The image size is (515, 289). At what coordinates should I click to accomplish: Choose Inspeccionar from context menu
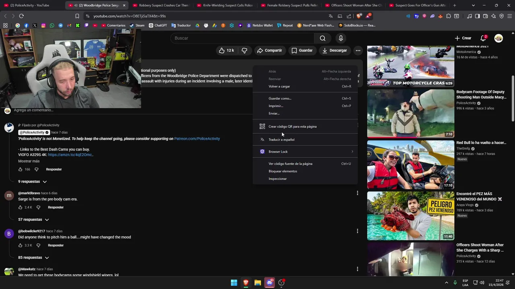click(x=305, y=179)
